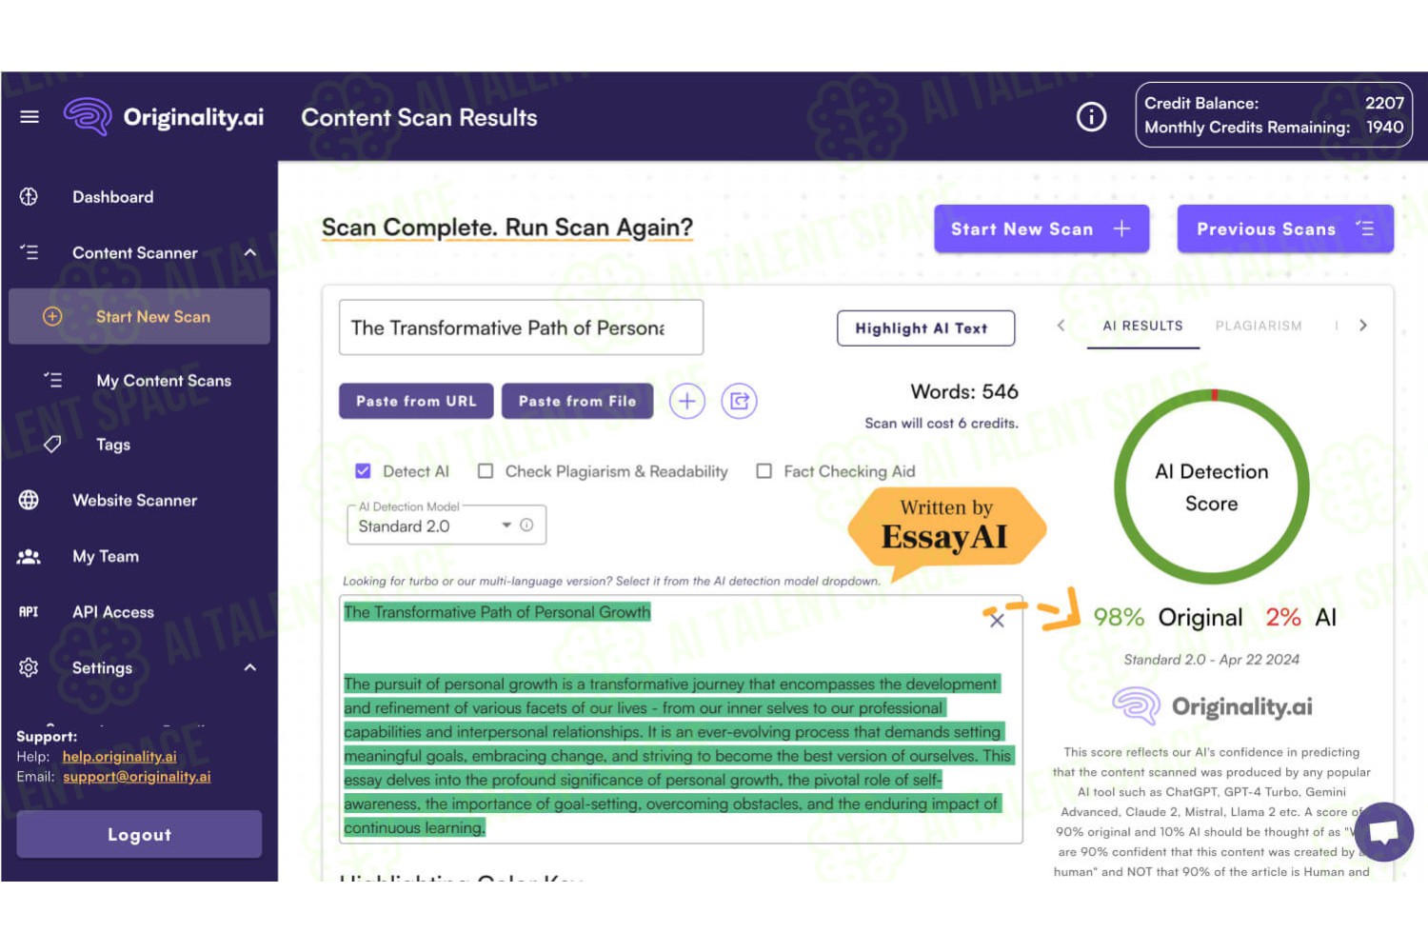Click the info icon in the detection model dropdown
This screenshot has height=952, width=1428.
point(526,525)
